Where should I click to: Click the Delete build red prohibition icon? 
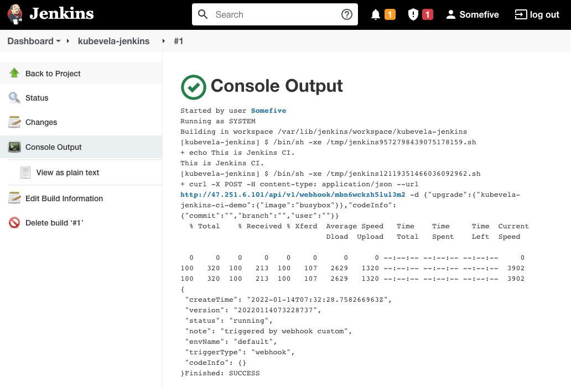[14, 223]
